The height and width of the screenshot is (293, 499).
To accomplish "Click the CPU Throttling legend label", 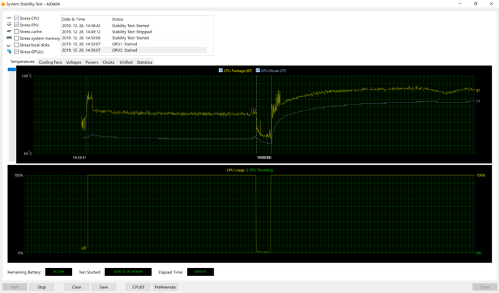I will pos(261,170).
